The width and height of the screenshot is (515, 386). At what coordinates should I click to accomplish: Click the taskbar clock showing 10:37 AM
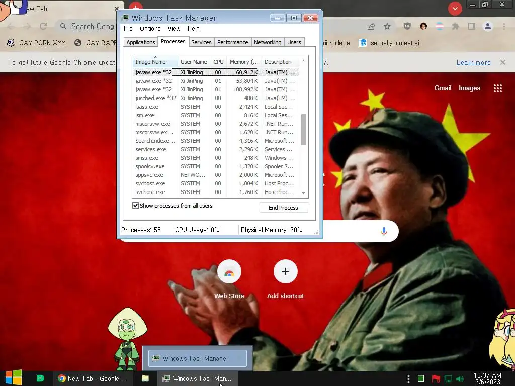[x=487, y=379]
